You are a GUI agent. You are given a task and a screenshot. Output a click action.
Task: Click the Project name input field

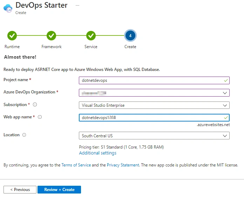[154, 80]
